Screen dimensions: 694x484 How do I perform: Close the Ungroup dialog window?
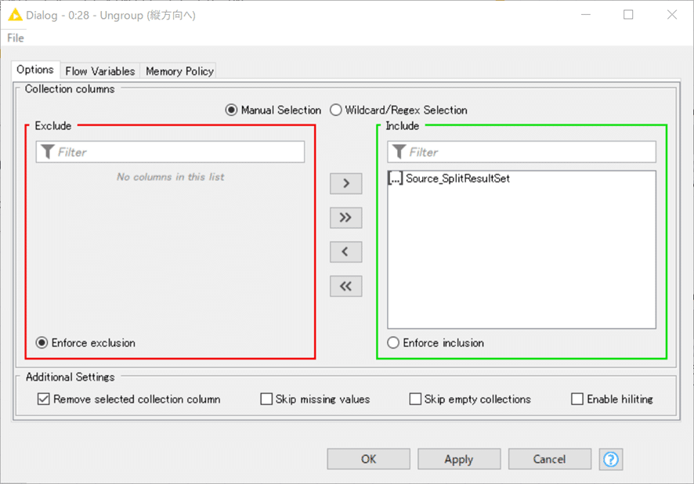pyautogui.click(x=672, y=15)
